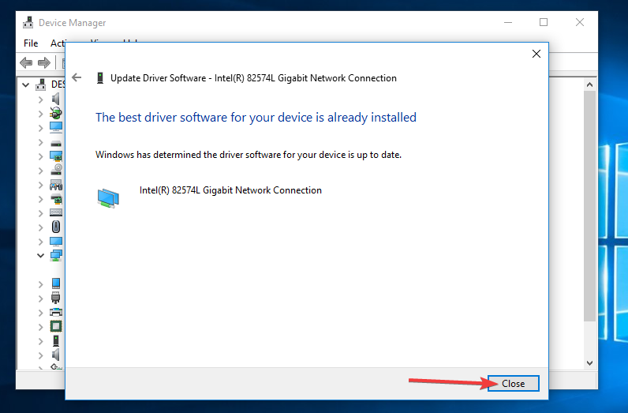Viewport: 628px width, 413px height.
Task: Click the Device Manager toolbar Forward arrow
Action: click(43, 62)
